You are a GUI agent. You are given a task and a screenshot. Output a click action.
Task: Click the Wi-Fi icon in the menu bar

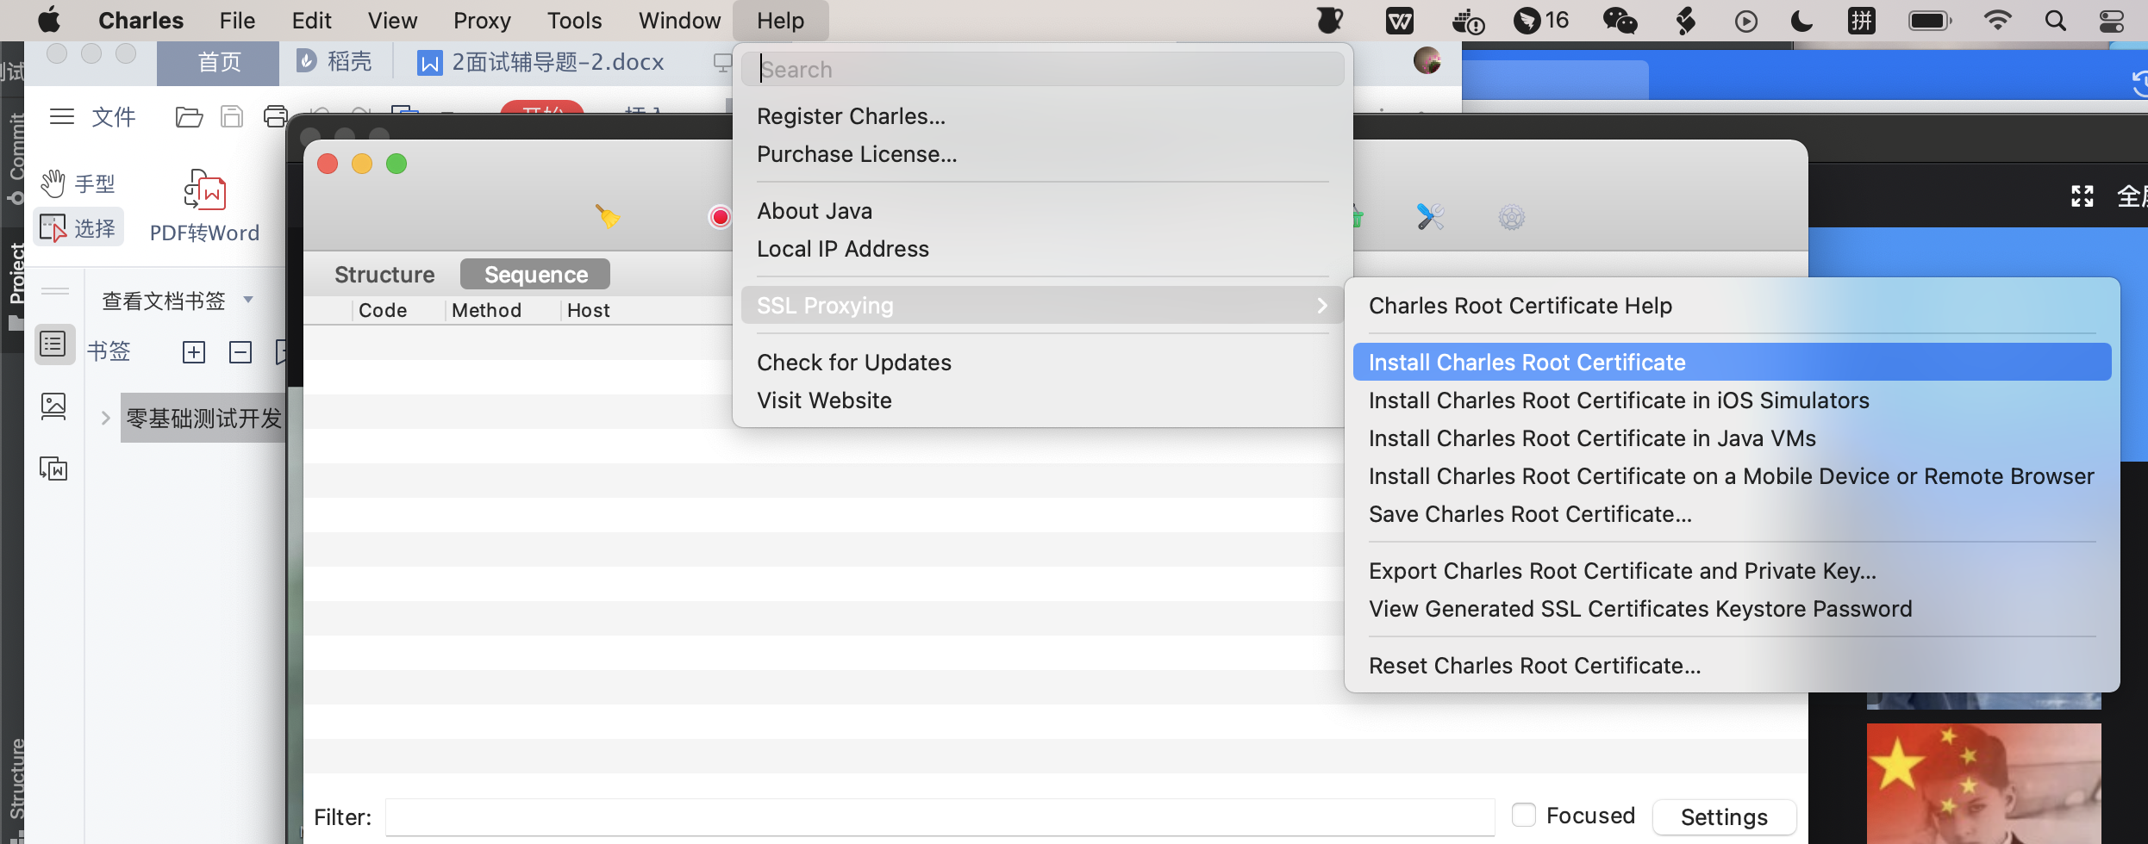(1997, 21)
